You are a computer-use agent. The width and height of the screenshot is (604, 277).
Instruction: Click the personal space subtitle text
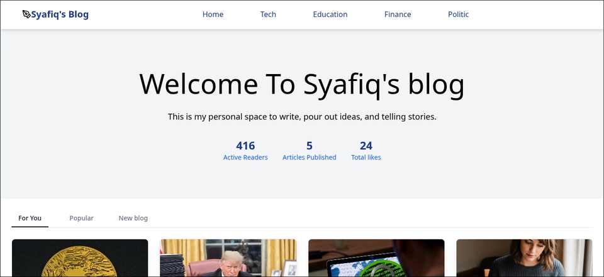point(302,117)
